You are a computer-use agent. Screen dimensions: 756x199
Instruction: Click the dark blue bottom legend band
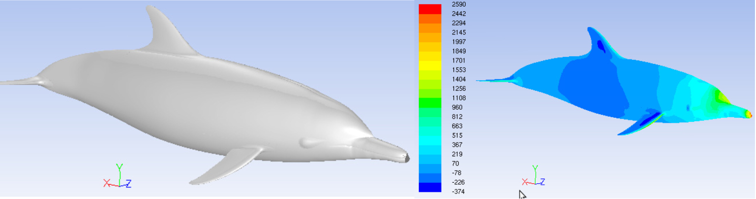(x=430, y=187)
